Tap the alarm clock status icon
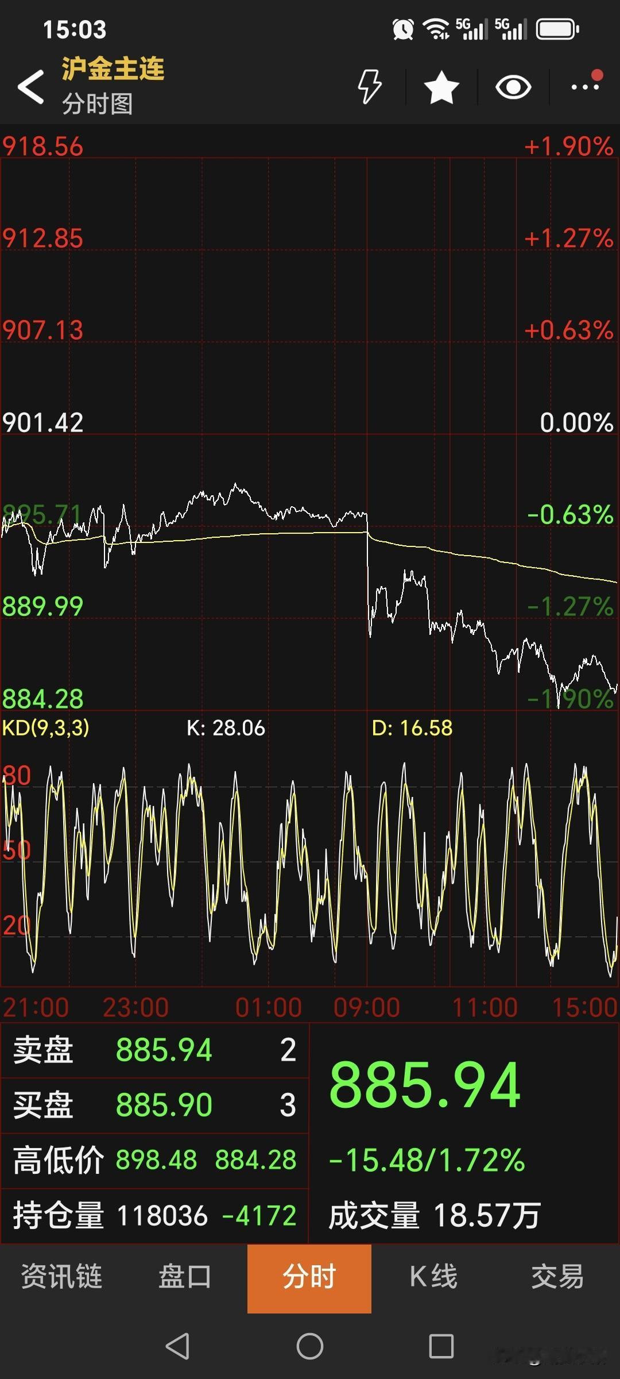The height and width of the screenshot is (1379, 620). tap(403, 29)
